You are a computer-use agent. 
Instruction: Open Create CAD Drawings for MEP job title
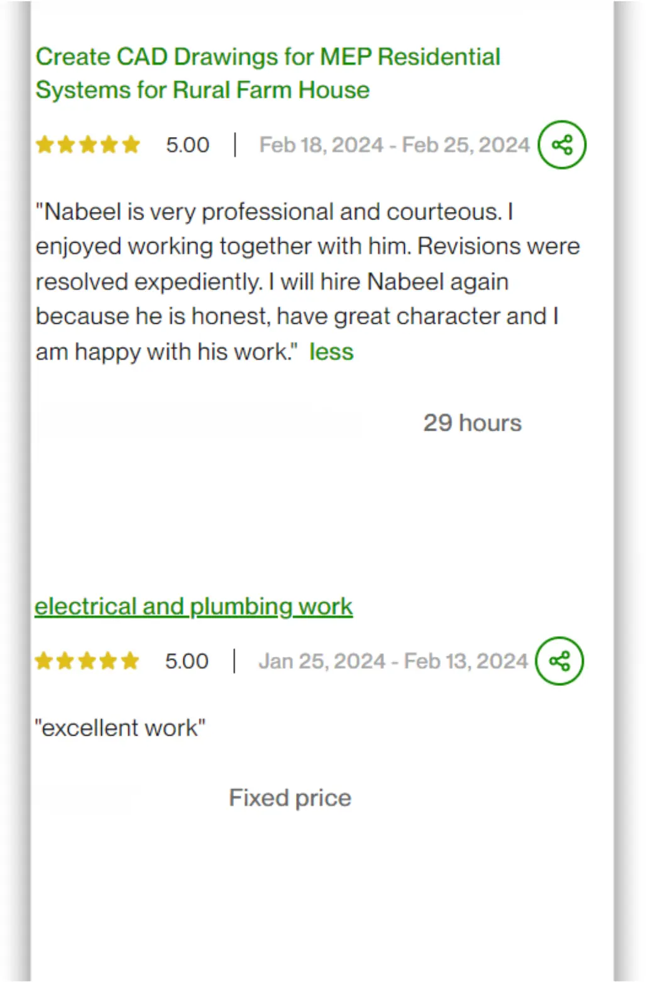point(268,73)
